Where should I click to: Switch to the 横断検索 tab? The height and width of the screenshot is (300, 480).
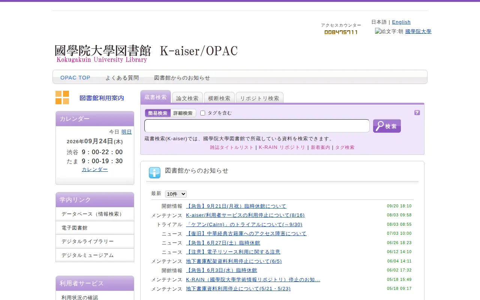coord(219,98)
